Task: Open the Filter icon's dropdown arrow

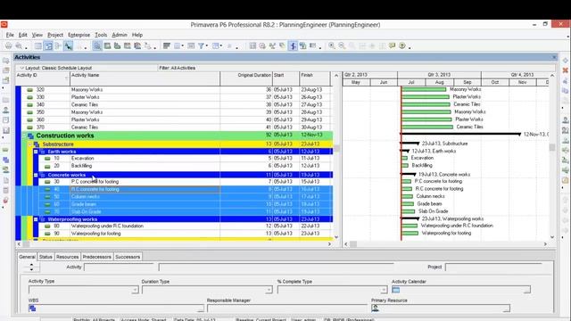Action: 207,45
